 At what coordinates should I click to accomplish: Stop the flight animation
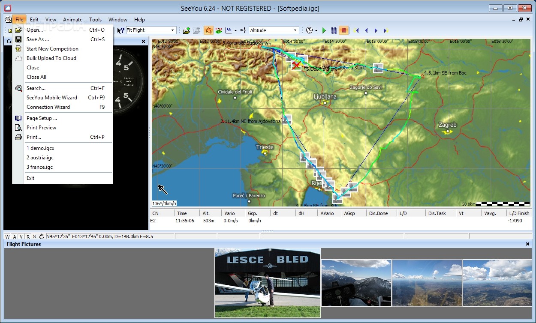pyautogui.click(x=343, y=30)
